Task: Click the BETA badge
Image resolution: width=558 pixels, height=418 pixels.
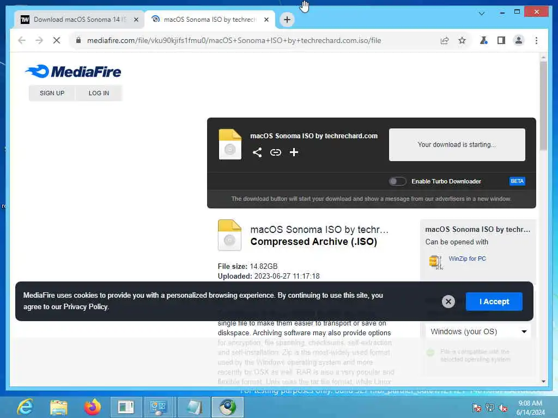Action: click(517, 181)
